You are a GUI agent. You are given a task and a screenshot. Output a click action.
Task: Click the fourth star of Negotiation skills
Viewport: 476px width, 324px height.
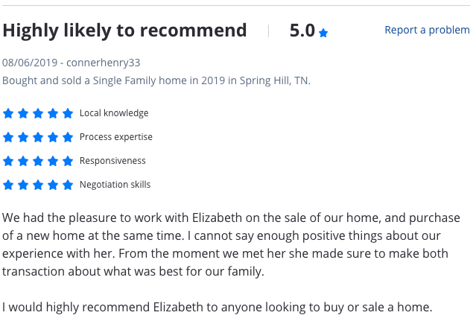tap(53, 185)
